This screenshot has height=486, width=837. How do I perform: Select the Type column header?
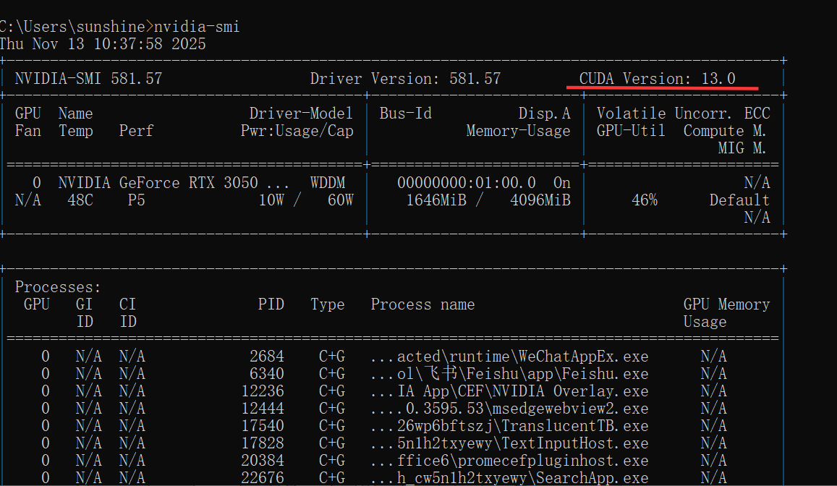pyautogui.click(x=327, y=304)
